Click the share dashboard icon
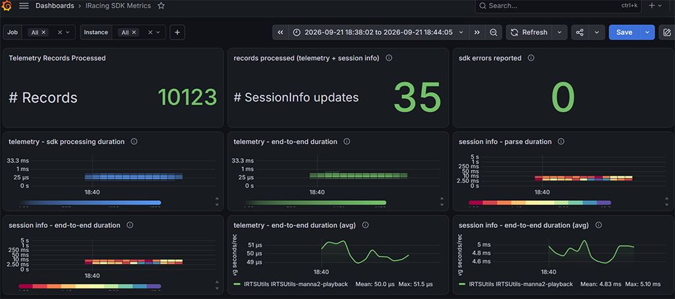The width and height of the screenshot is (675, 299). tap(580, 32)
